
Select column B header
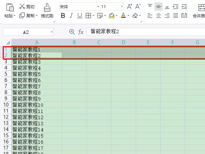click(74, 42)
